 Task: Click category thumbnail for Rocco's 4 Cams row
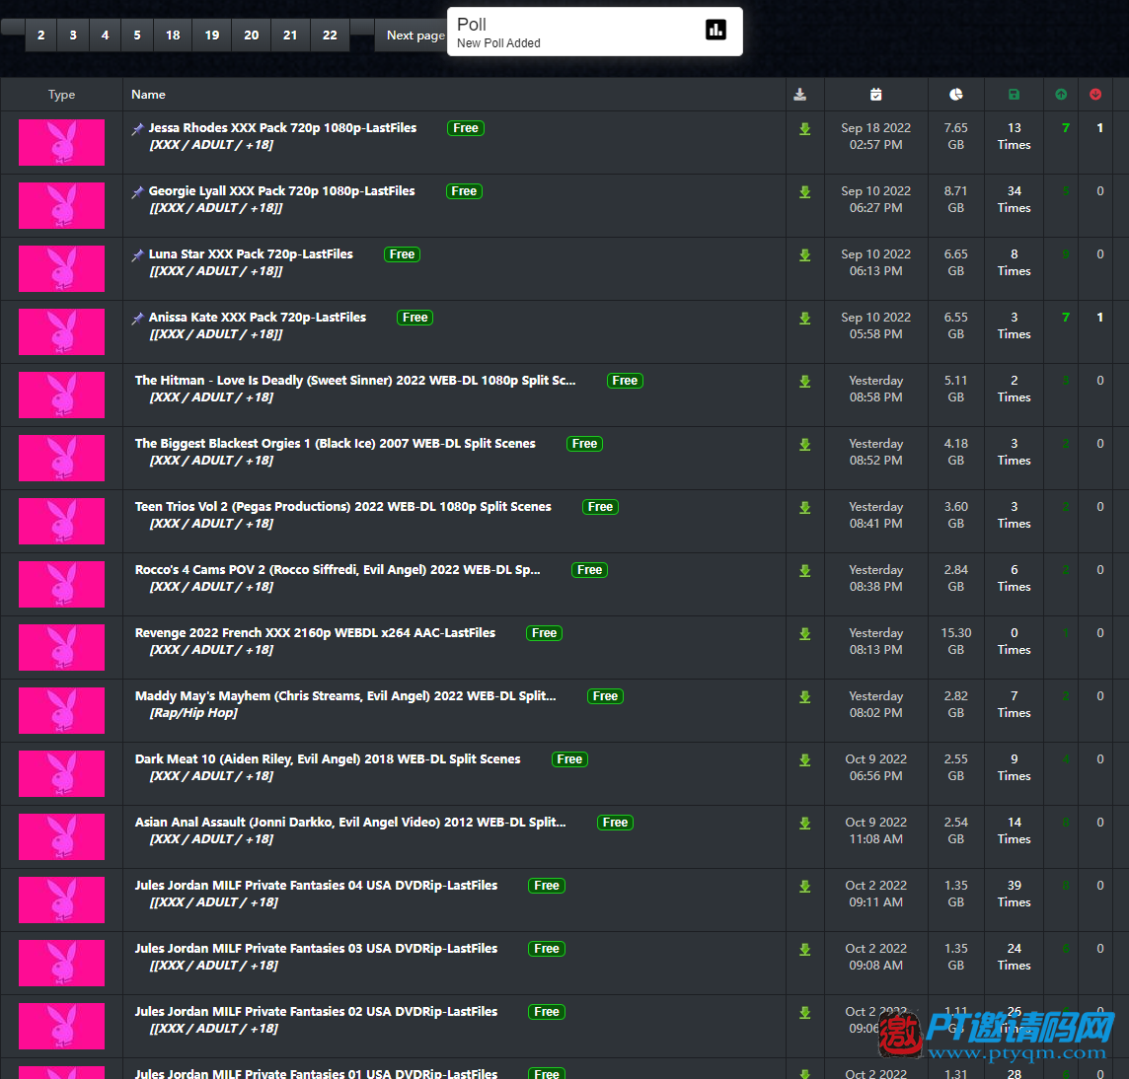click(61, 585)
